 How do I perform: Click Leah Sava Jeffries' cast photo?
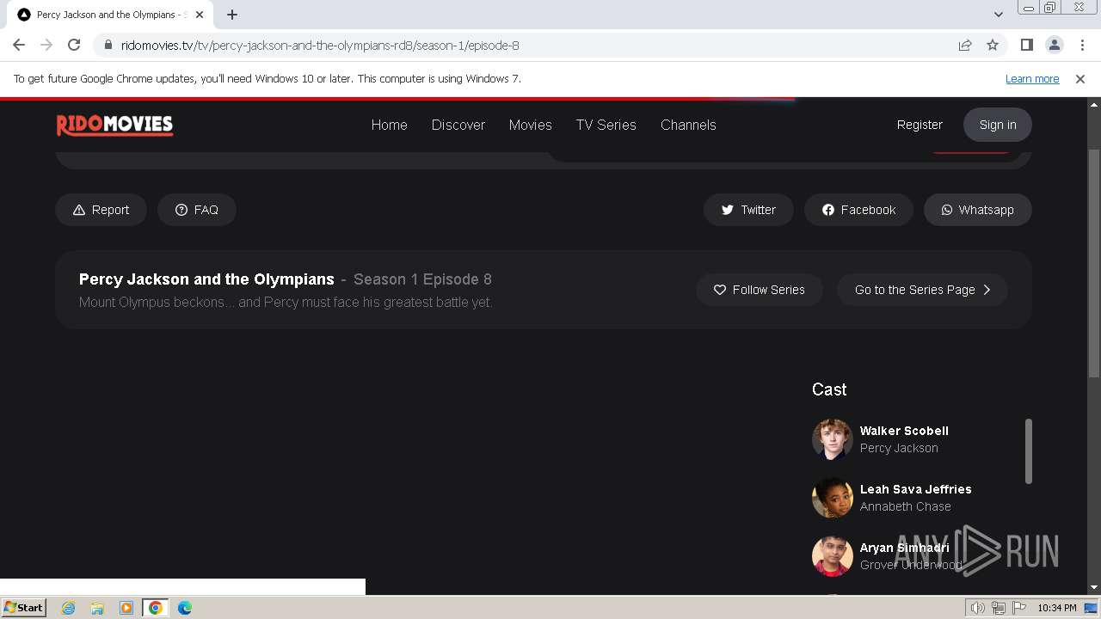[x=832, y=498]
